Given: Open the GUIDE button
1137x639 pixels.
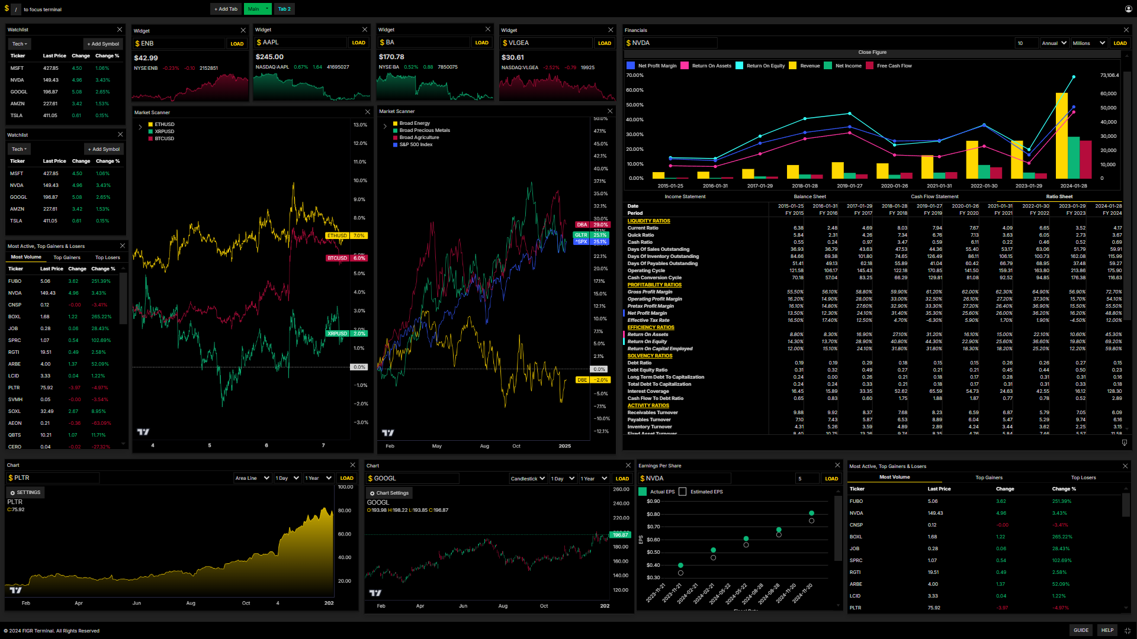Looking at the screenshot, I should coord(1081,630).
